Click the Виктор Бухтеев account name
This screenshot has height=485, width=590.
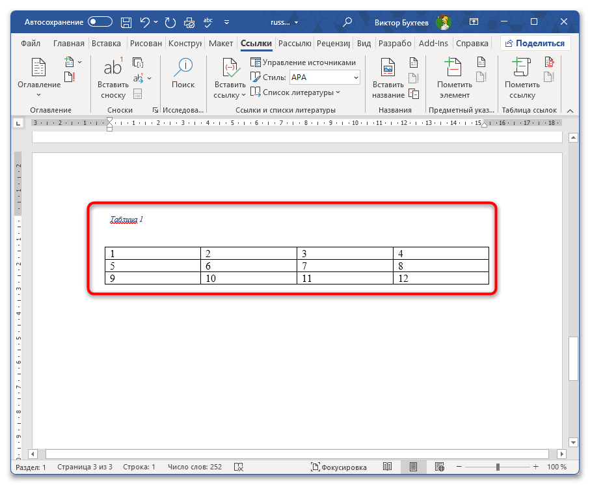click(x=401, y=23)
